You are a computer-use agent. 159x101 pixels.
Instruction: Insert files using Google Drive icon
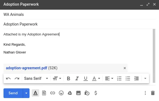click(x=70, y=93)
